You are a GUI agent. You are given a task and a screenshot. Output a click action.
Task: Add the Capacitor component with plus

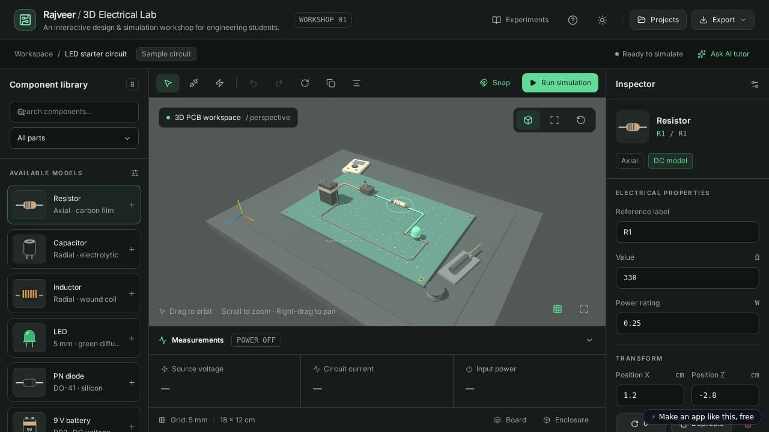click(x=132, y=249)
